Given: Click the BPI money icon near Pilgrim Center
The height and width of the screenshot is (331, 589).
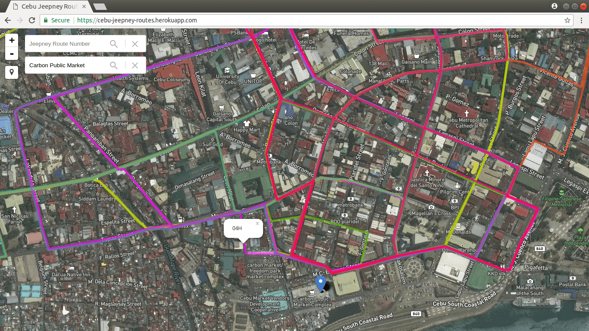Looking at the screenshot, I should point(454,200).
